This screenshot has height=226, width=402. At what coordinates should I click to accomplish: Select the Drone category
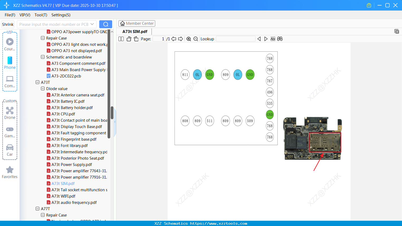click(x=10, y=113)
